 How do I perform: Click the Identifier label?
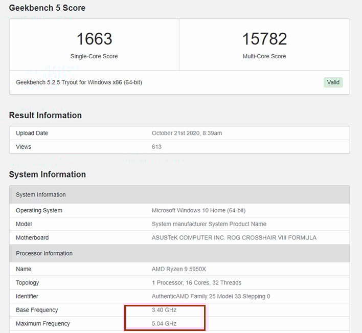coord(27,296)
